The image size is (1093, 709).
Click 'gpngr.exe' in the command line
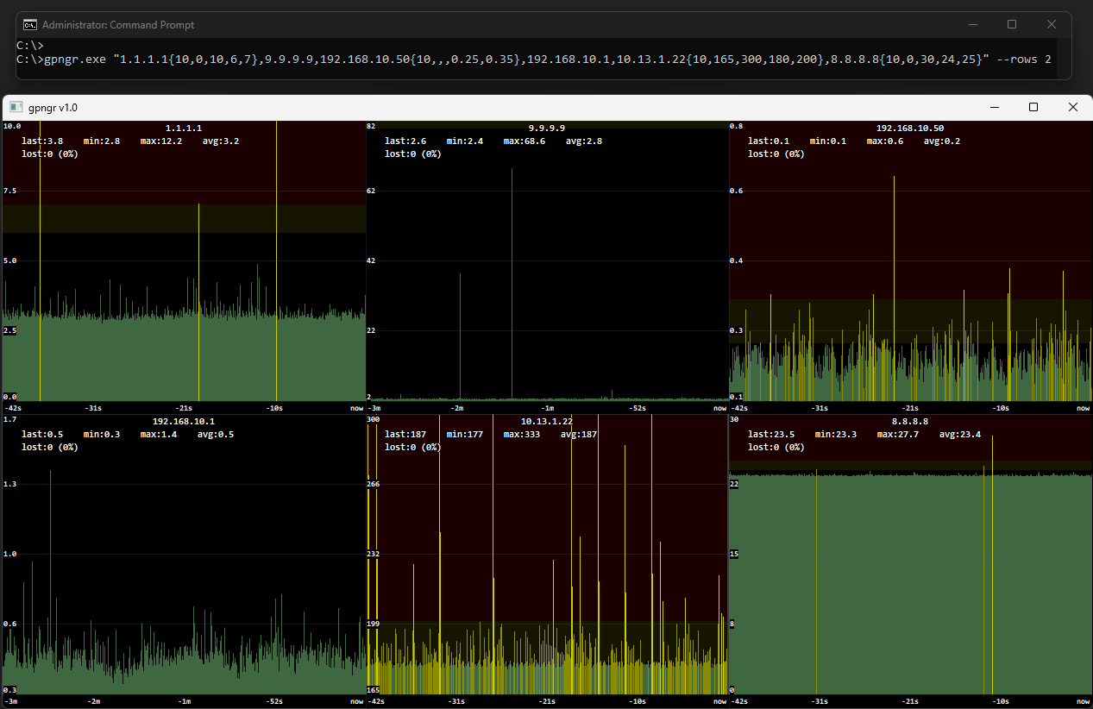(x=74, y=60)
